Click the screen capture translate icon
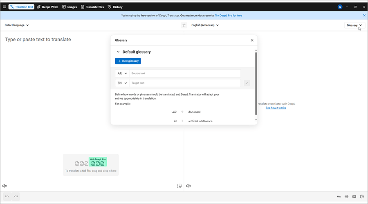 (x=180, y=186)
